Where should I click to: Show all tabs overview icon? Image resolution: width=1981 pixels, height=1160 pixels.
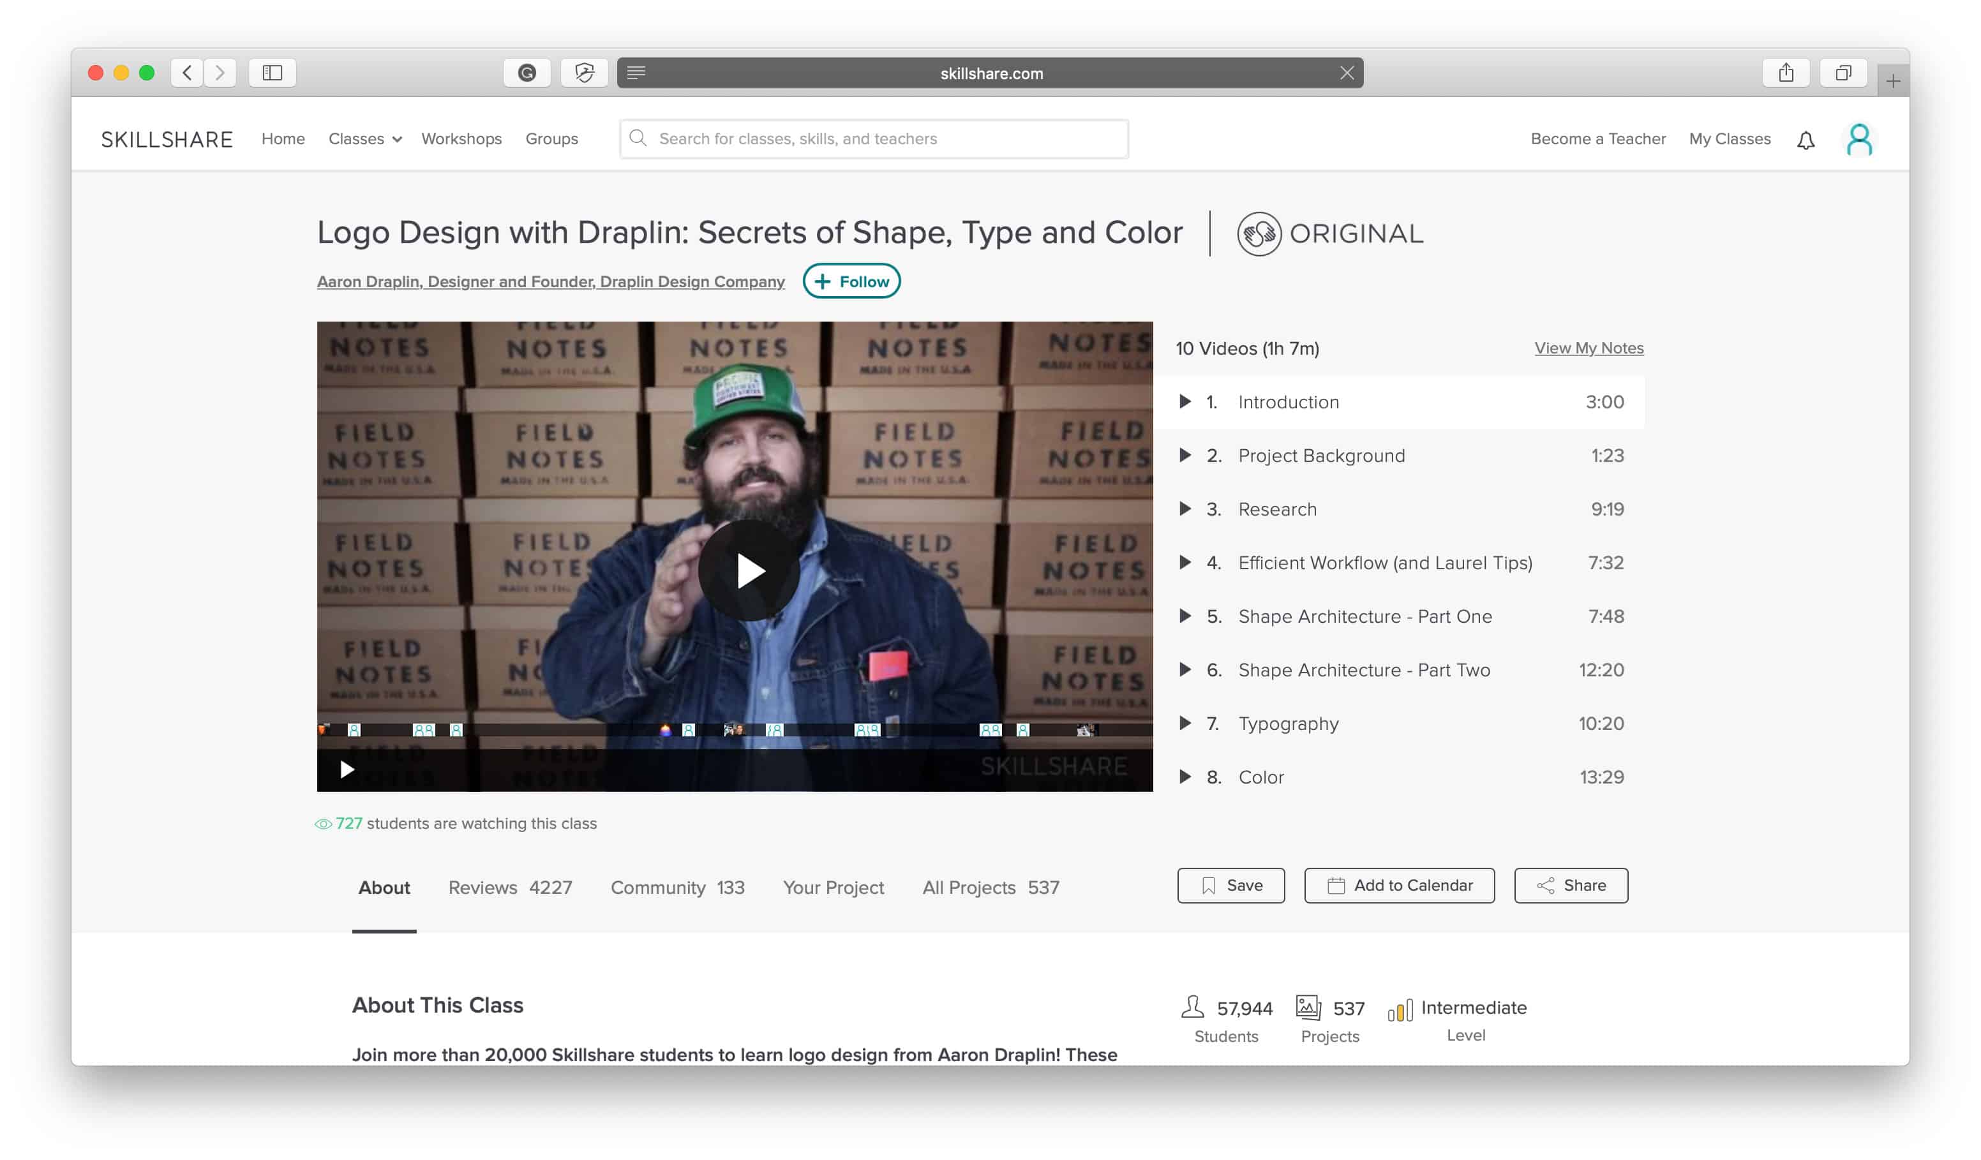point(1843,73)
